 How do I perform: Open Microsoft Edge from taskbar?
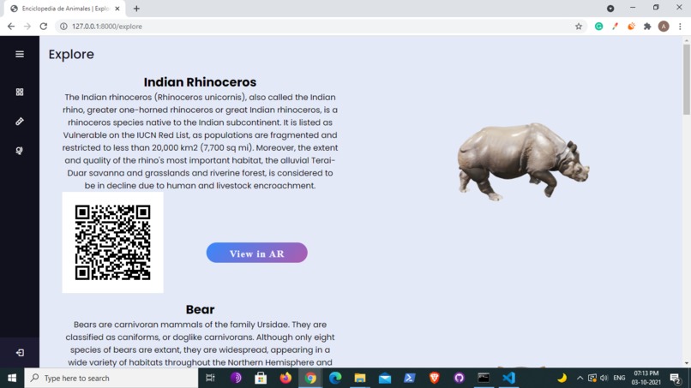tap(335, 378)
